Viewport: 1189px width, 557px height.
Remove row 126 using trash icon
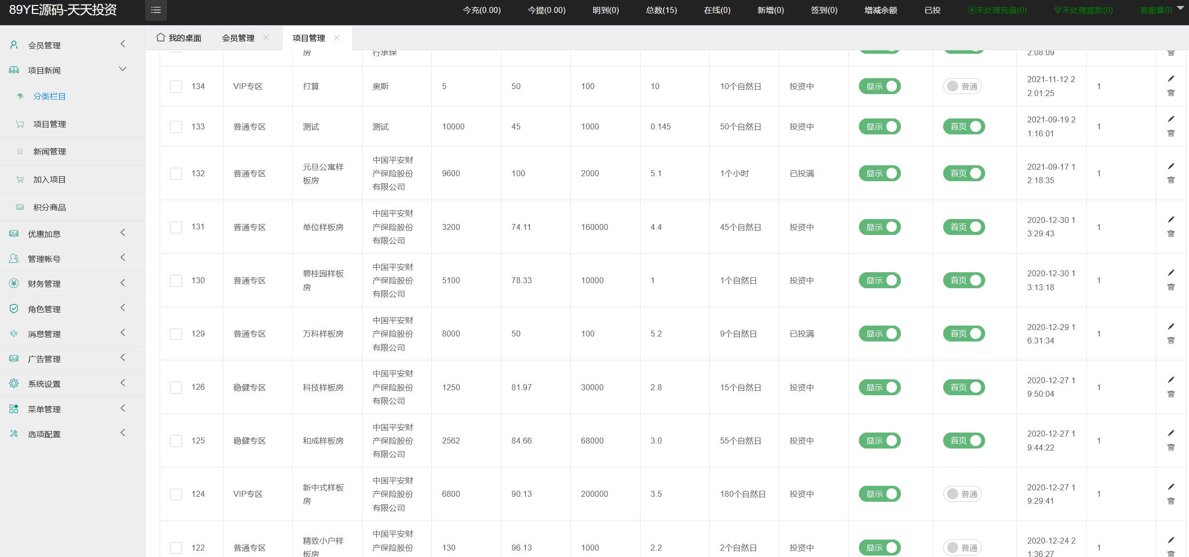pos(1171,394)
